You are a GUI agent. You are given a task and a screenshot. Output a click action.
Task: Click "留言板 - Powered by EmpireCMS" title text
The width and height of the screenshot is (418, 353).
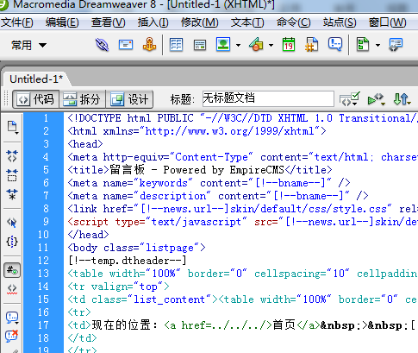point(197,170)
